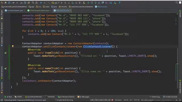The height and width of the screenshot is (102, 182).
Task: Click the Debug bug icon
Action: [65, 3]
